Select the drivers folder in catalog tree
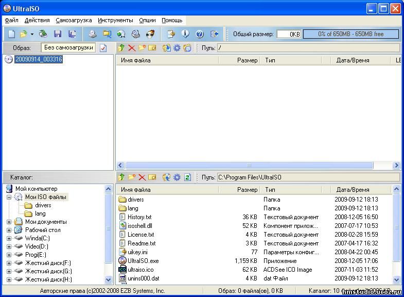Image resolution: width=404 pixels, height=297 pixels. (43, 205)
